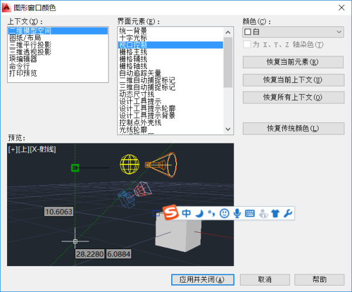Click blue camera glyph in preview

click(x=126, y=199)
